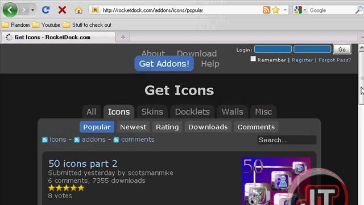This screenshot has width=364, height=205.
Task: Tick the Remember checkbox
Action: [x=253, y=59]
